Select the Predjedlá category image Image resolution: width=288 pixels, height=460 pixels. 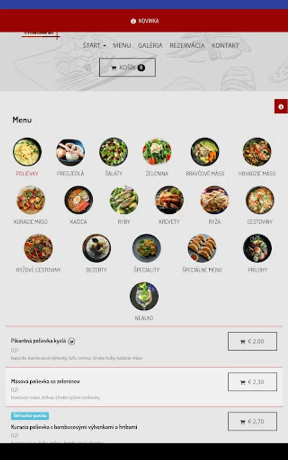pos(71,152)
